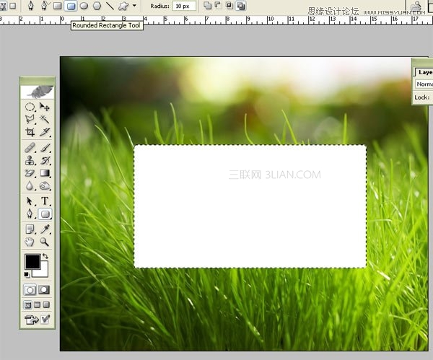Select the Magic Wand tool
Image resolution: width=433 pixels, height=360 pixels.
(45, 119)
